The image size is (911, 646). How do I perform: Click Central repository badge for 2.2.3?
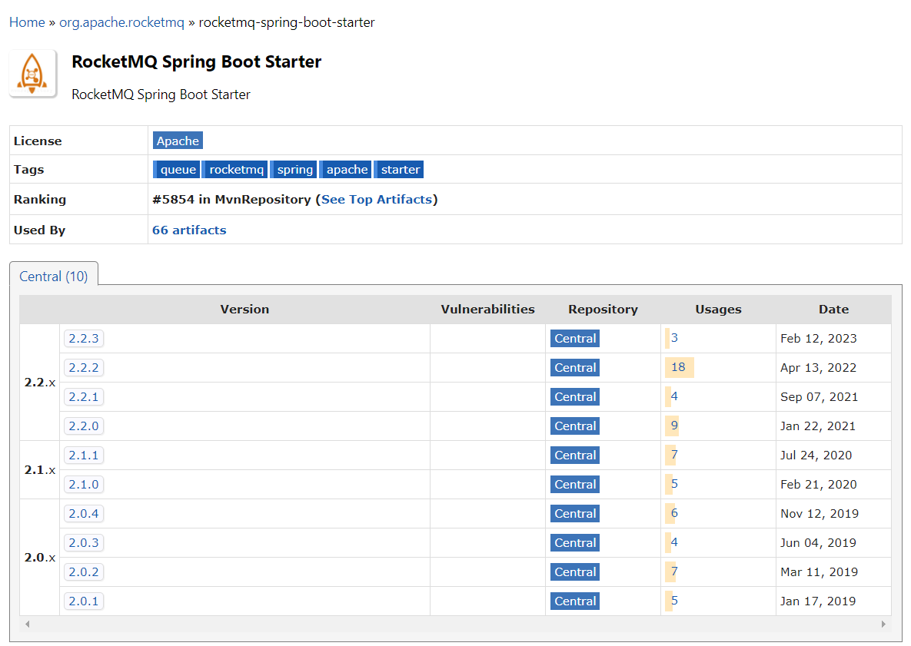(574, 339)
